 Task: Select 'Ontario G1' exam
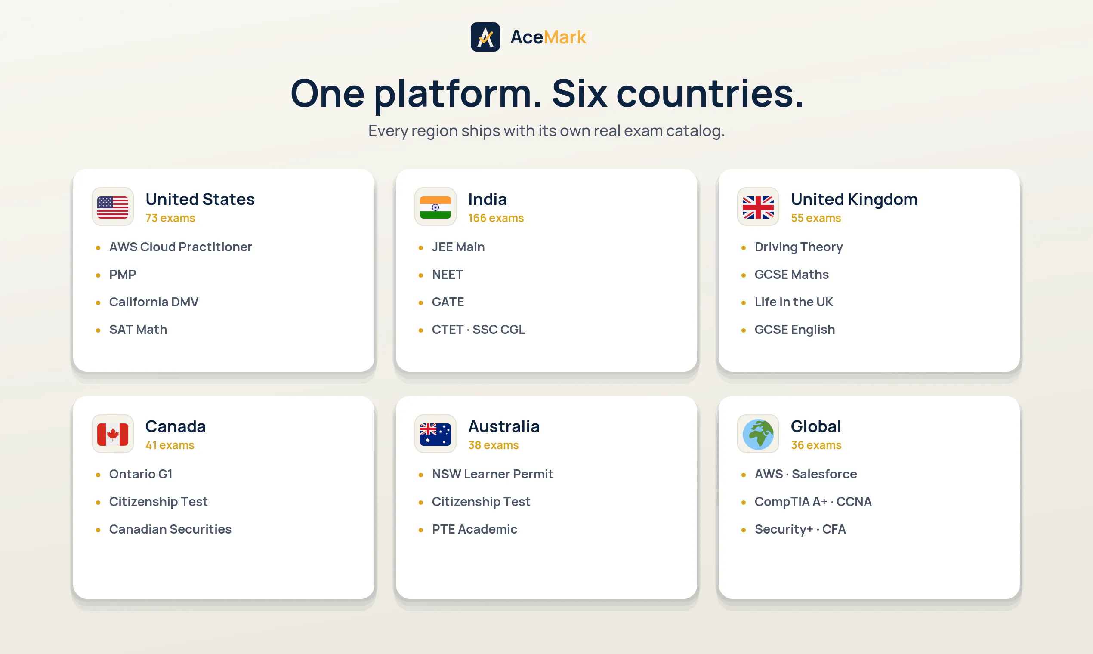pos(141,474)
